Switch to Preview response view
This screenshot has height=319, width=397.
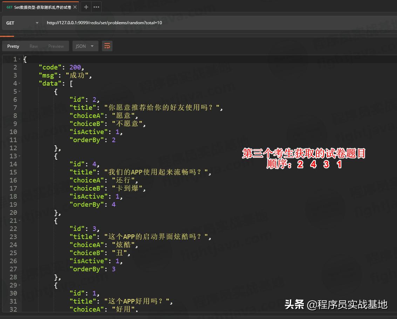click(x=56, y=46)
